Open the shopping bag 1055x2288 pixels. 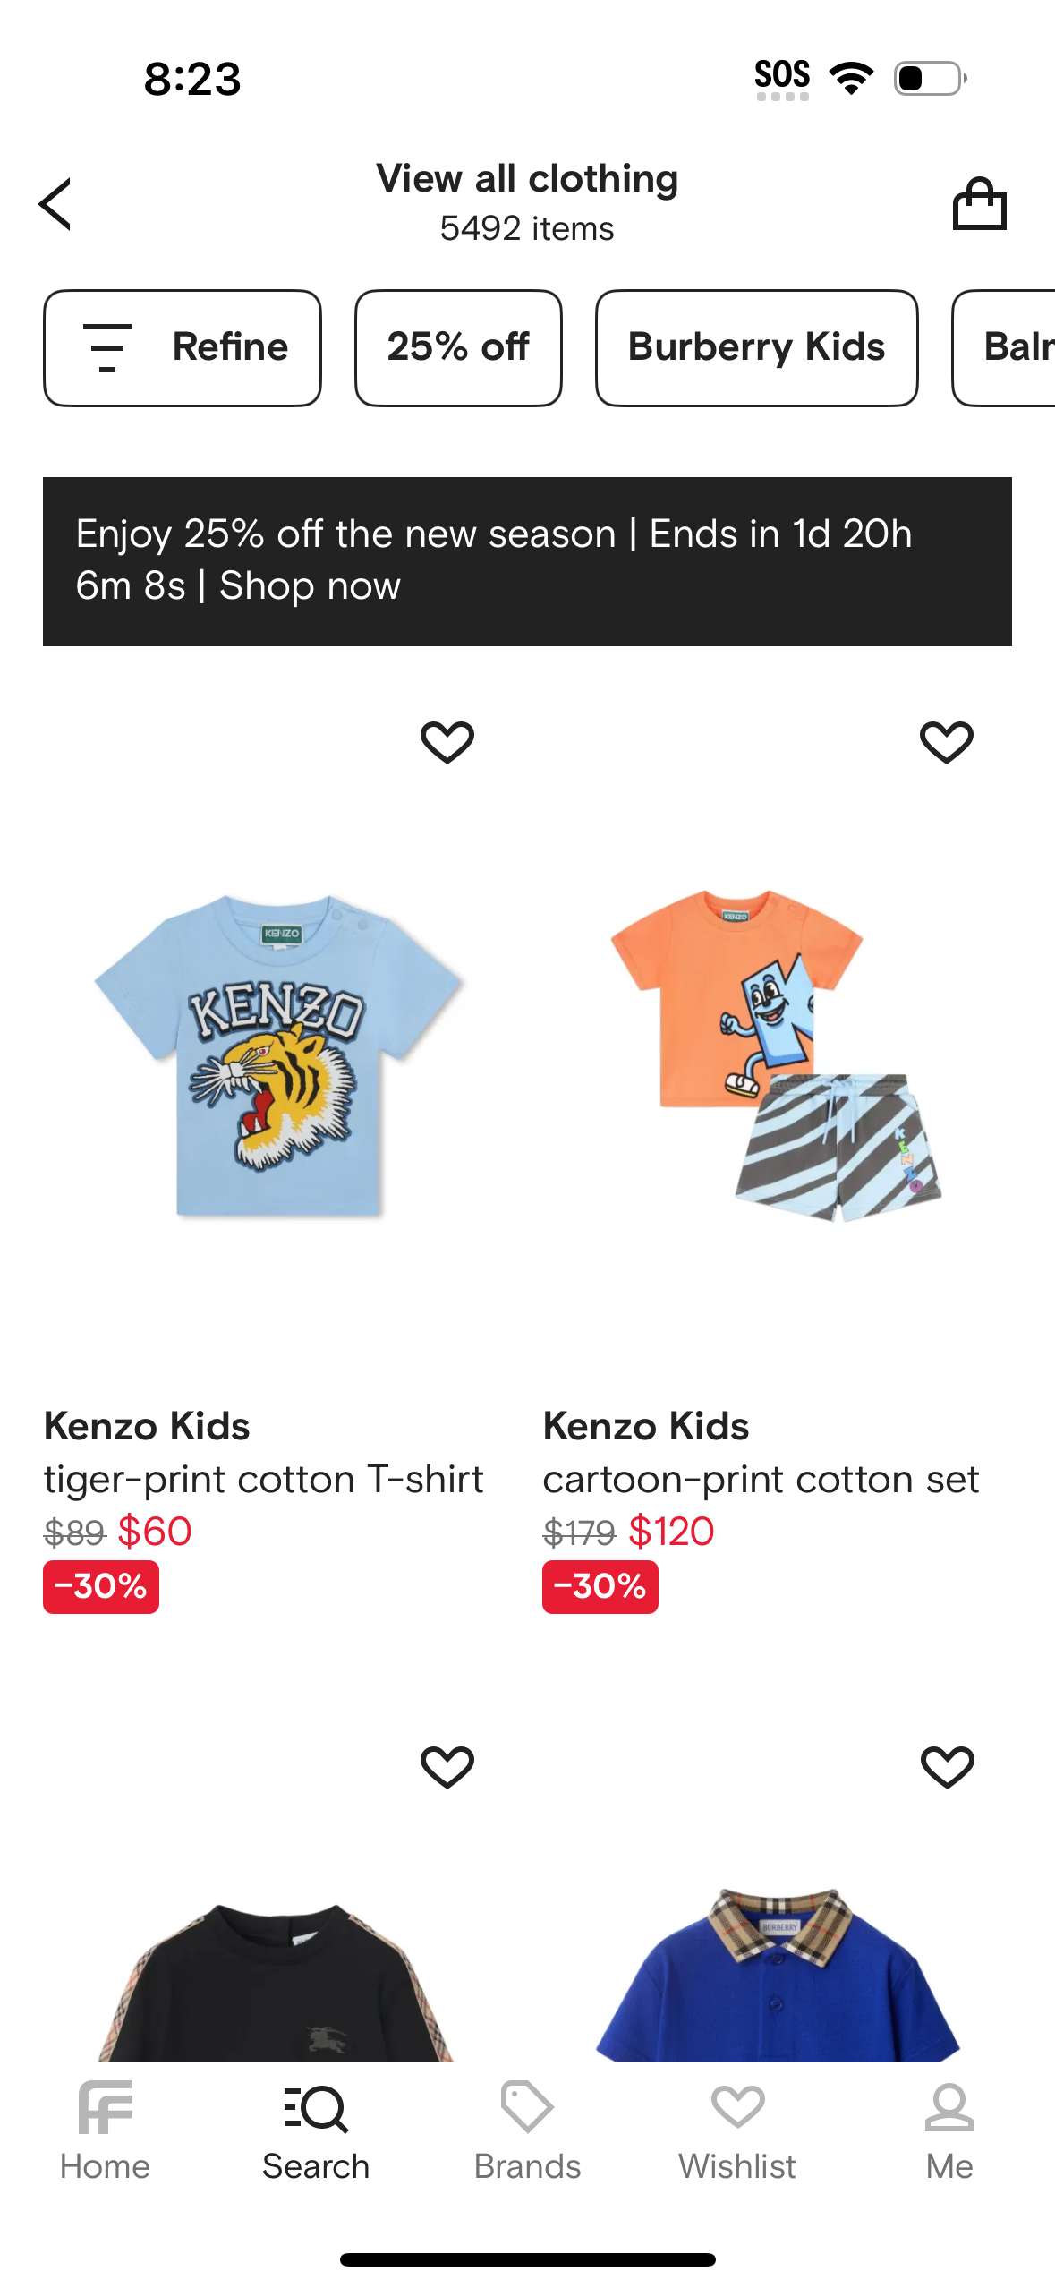click(x=979, y=204)
